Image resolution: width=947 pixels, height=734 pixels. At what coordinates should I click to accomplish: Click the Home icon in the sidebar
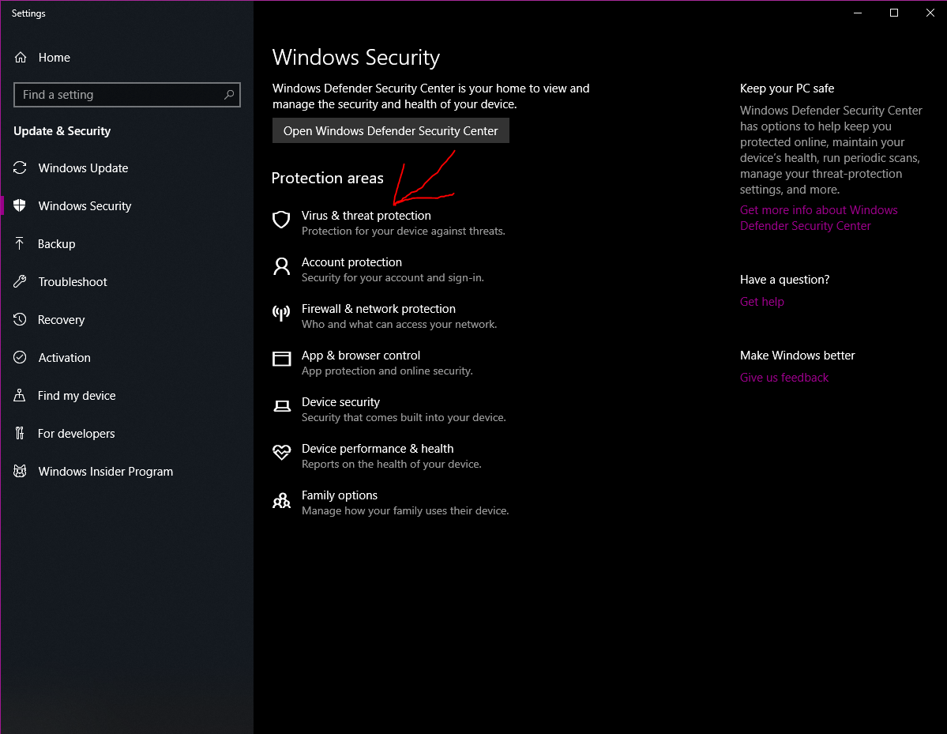tap(21, 58)
